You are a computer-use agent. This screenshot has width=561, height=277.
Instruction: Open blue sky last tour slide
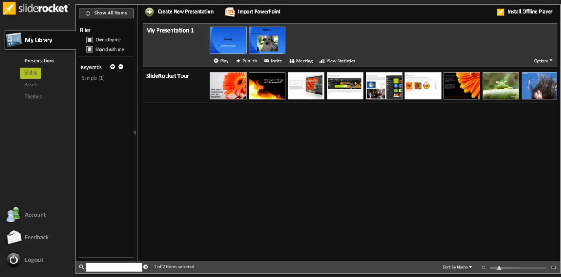[539, 86]
